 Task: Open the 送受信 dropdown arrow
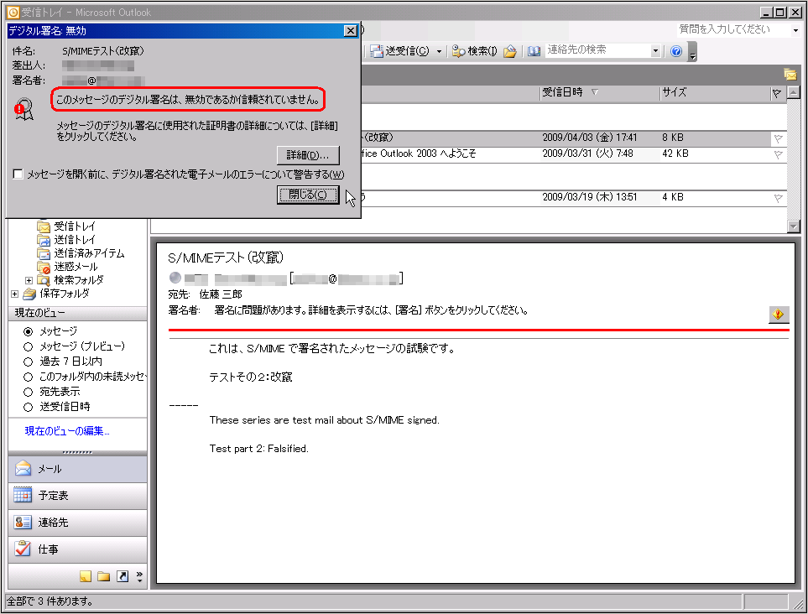pyautogui.click(x=439, y=51)
